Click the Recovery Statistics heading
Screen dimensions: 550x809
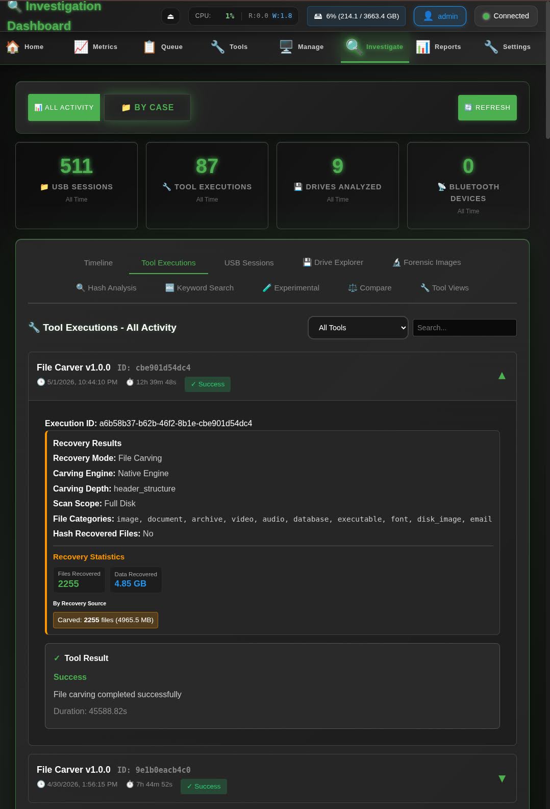click(89, 557)
